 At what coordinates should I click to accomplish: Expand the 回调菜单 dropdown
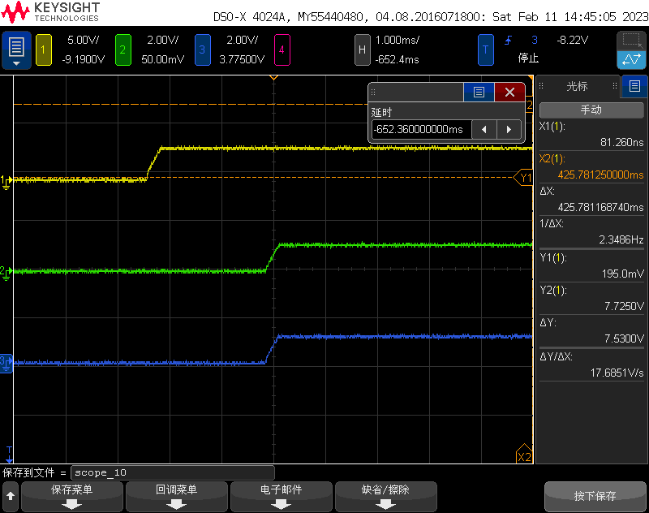176,496
